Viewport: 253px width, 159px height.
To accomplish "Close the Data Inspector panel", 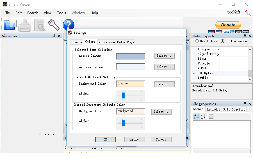I will (250, 36).
